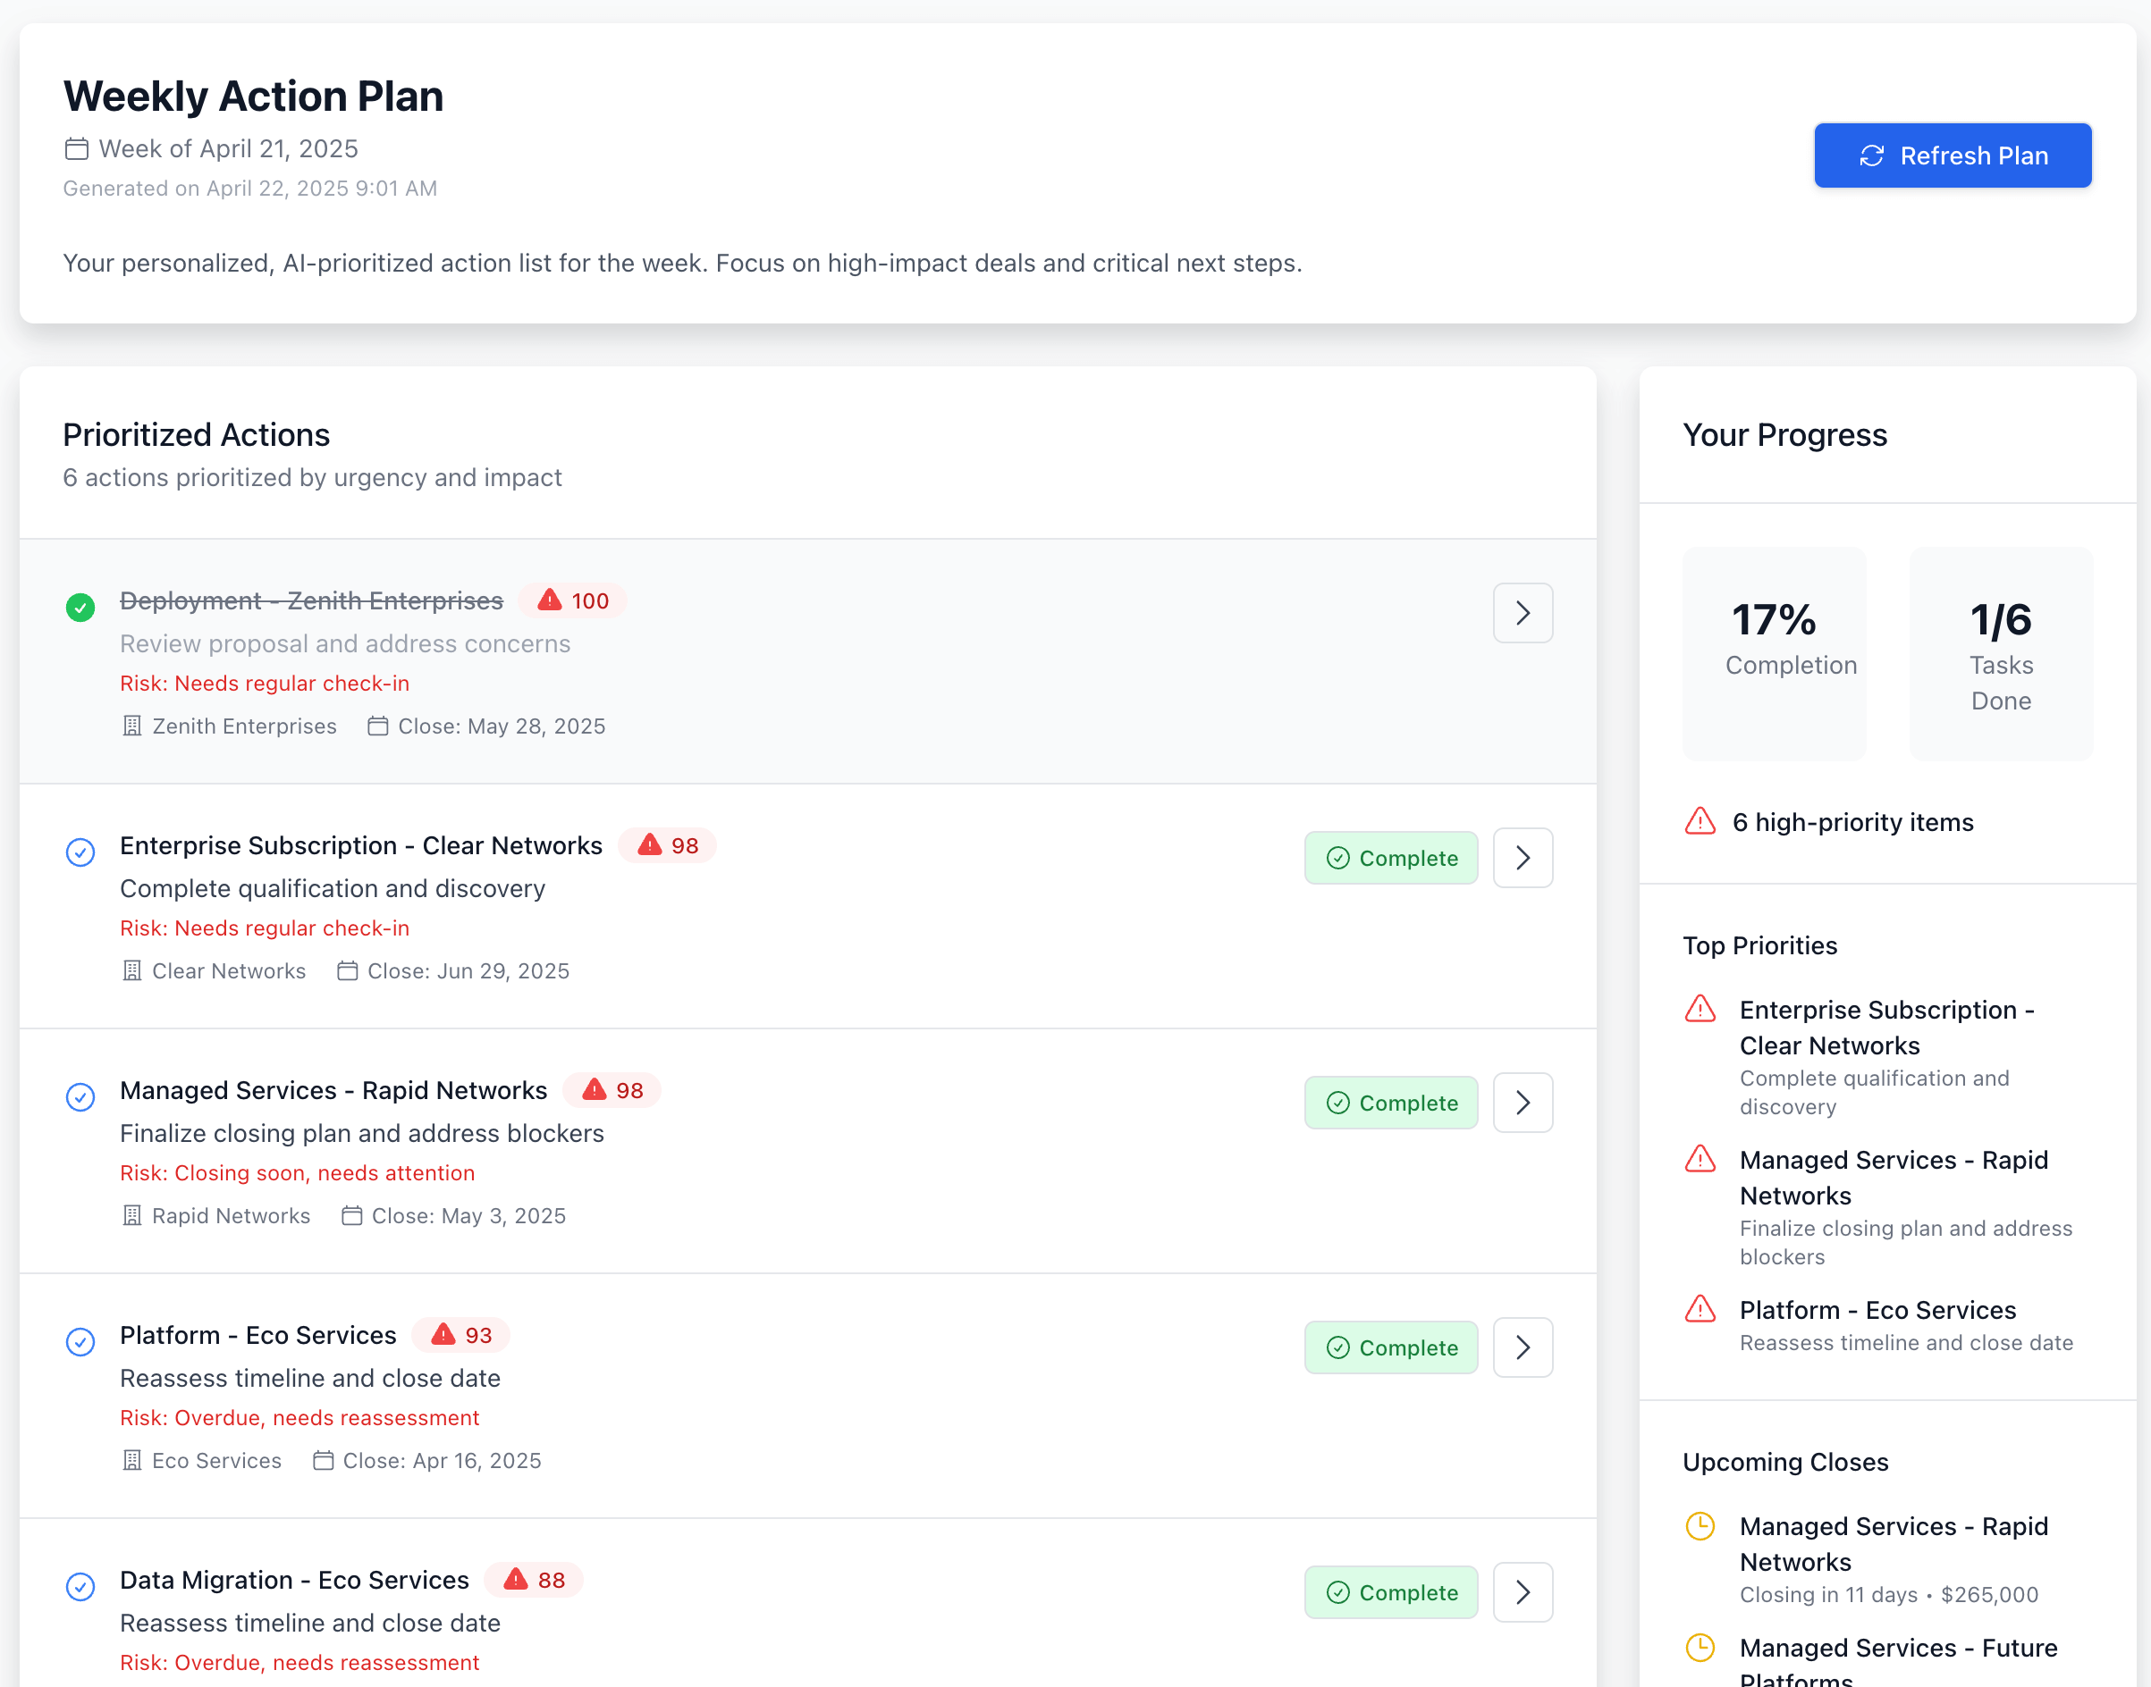Click the refresh icon on the Refresh Plan button
Screen dimensions: 2151x1687
(1871, 155)
